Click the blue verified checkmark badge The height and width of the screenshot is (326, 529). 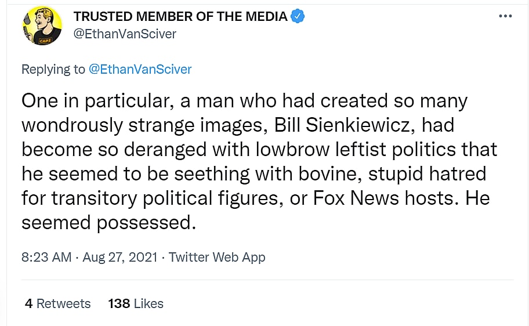point(298,17)
